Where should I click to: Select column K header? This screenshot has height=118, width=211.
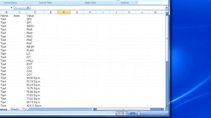point(129,12)
